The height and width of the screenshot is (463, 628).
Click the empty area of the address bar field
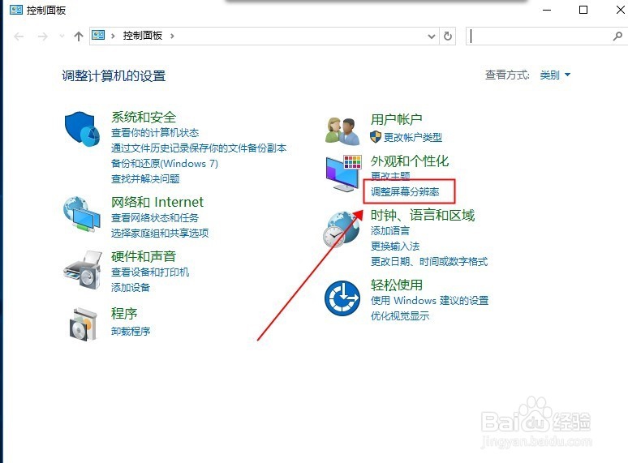pyautogui.click(x=300, y=36)
